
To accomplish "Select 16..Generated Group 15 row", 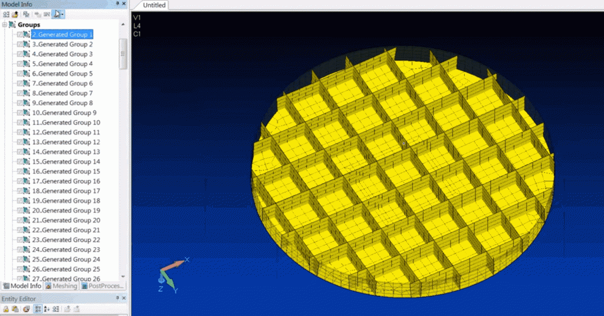I will pos(66,171).
